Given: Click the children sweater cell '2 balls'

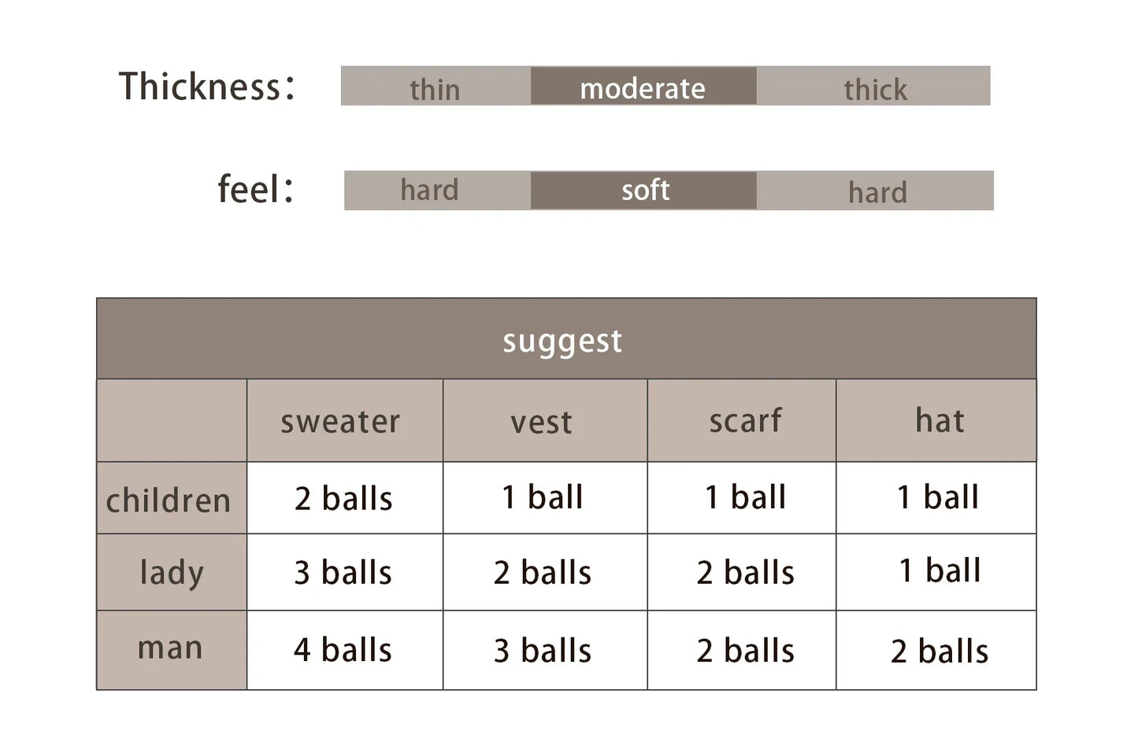Looking at the screenshot, I should click(x=345, y=498).
